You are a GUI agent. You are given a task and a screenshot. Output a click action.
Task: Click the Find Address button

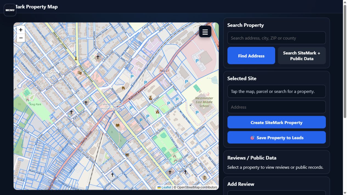251,56
